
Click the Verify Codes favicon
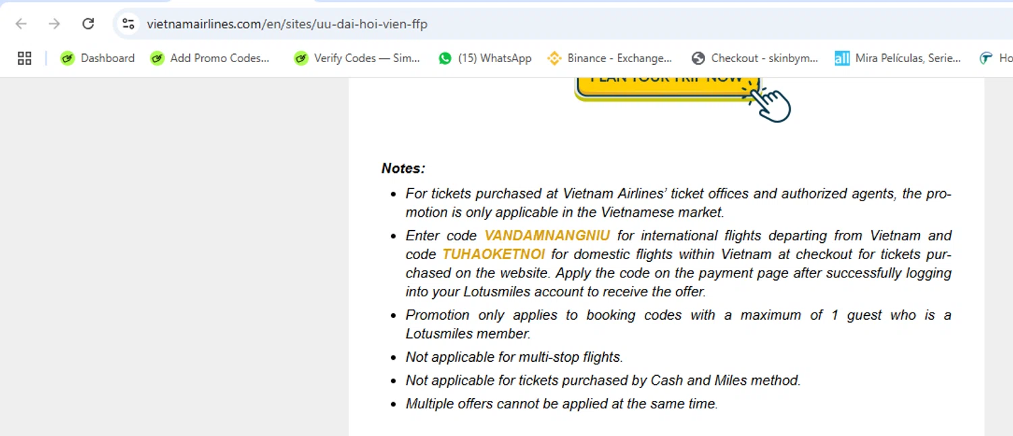point(301,59)
